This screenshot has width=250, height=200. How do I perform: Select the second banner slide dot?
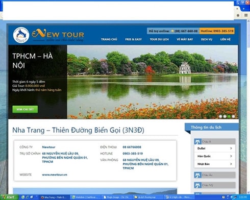pyautogui.click(x=225, y=116)
